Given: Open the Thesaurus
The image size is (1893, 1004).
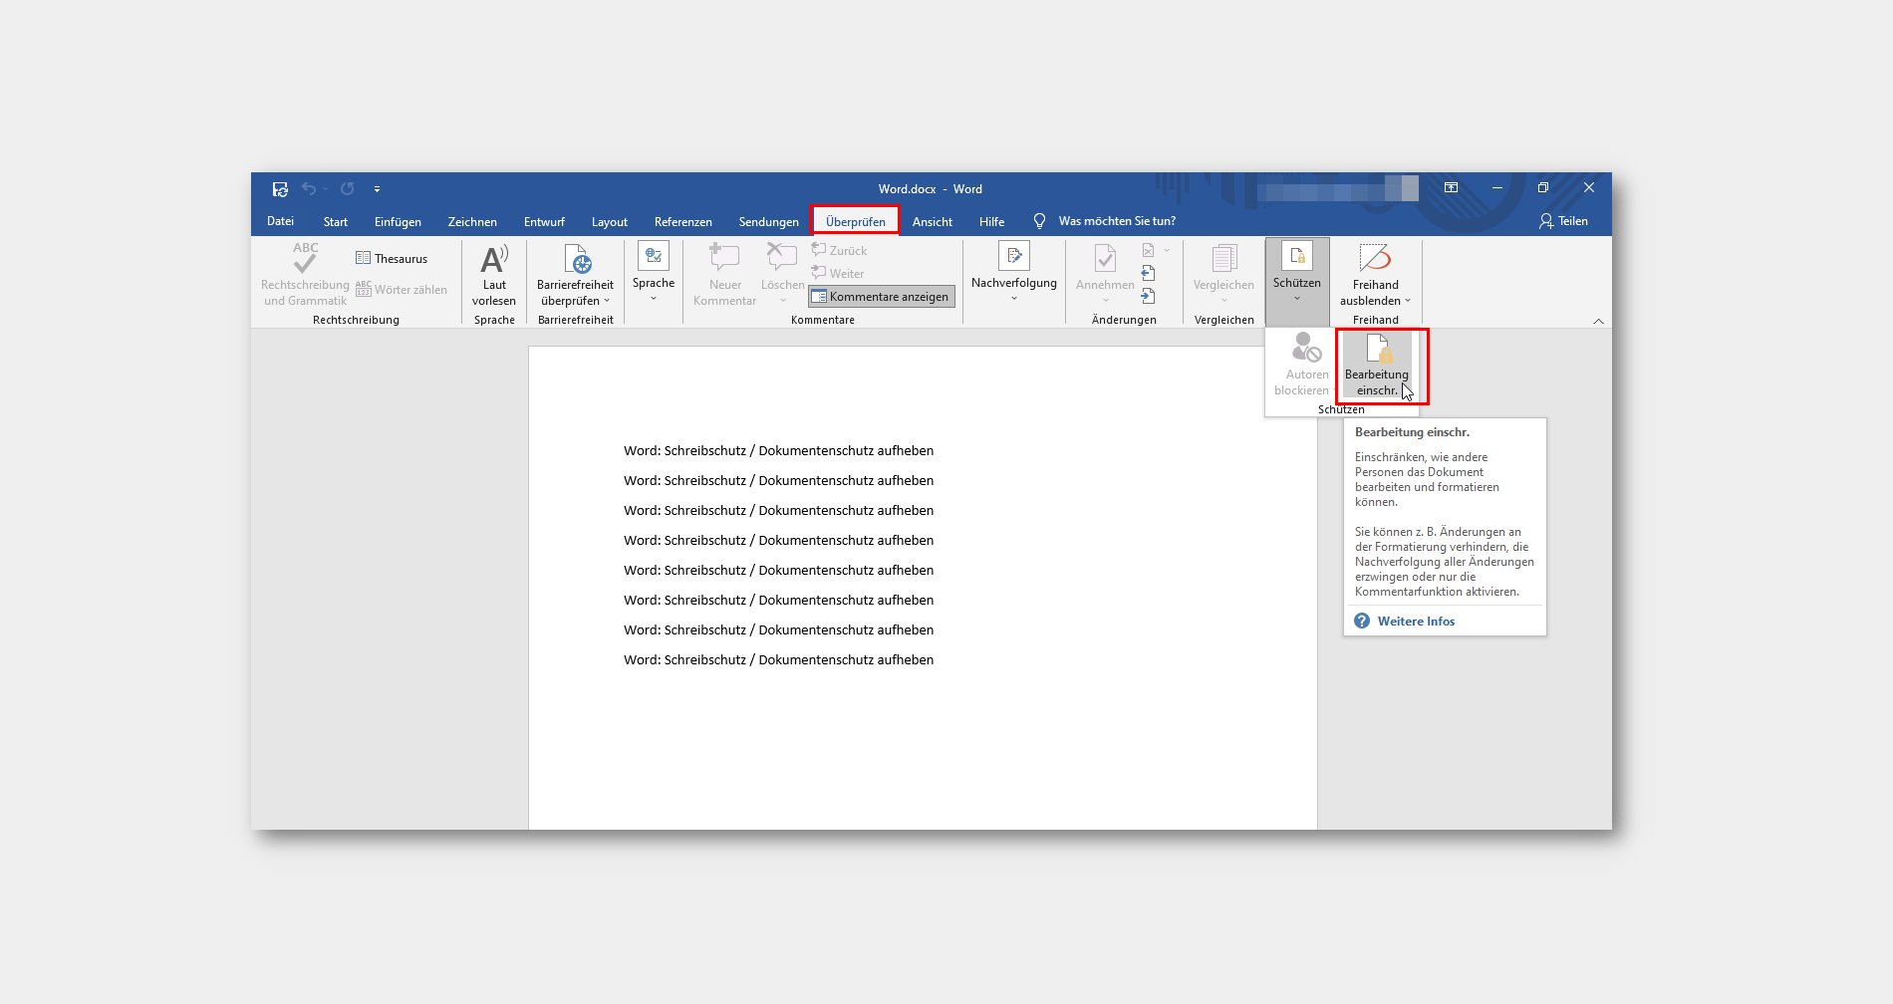Looking at the screenshot, I should [392, 258].
